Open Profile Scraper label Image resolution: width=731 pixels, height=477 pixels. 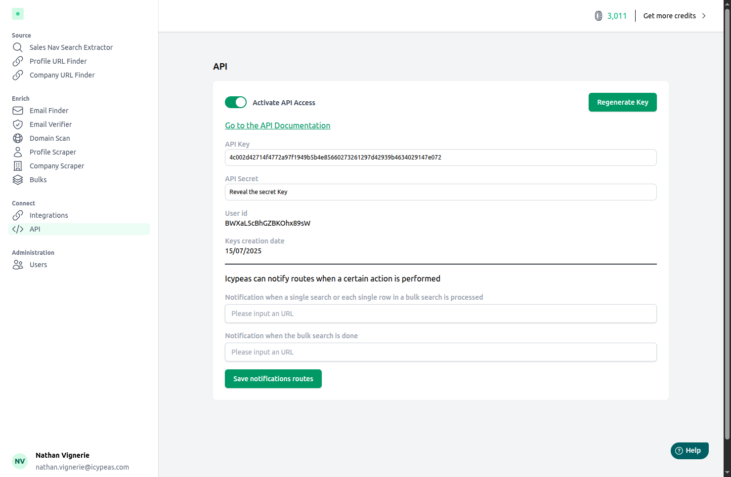53,152
